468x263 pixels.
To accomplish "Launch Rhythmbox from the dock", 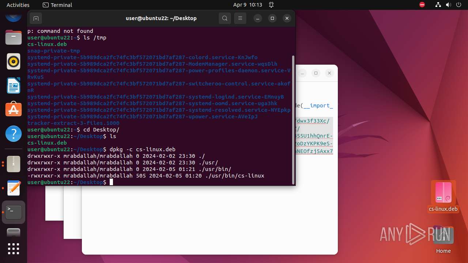I will [x=14, y=61].
